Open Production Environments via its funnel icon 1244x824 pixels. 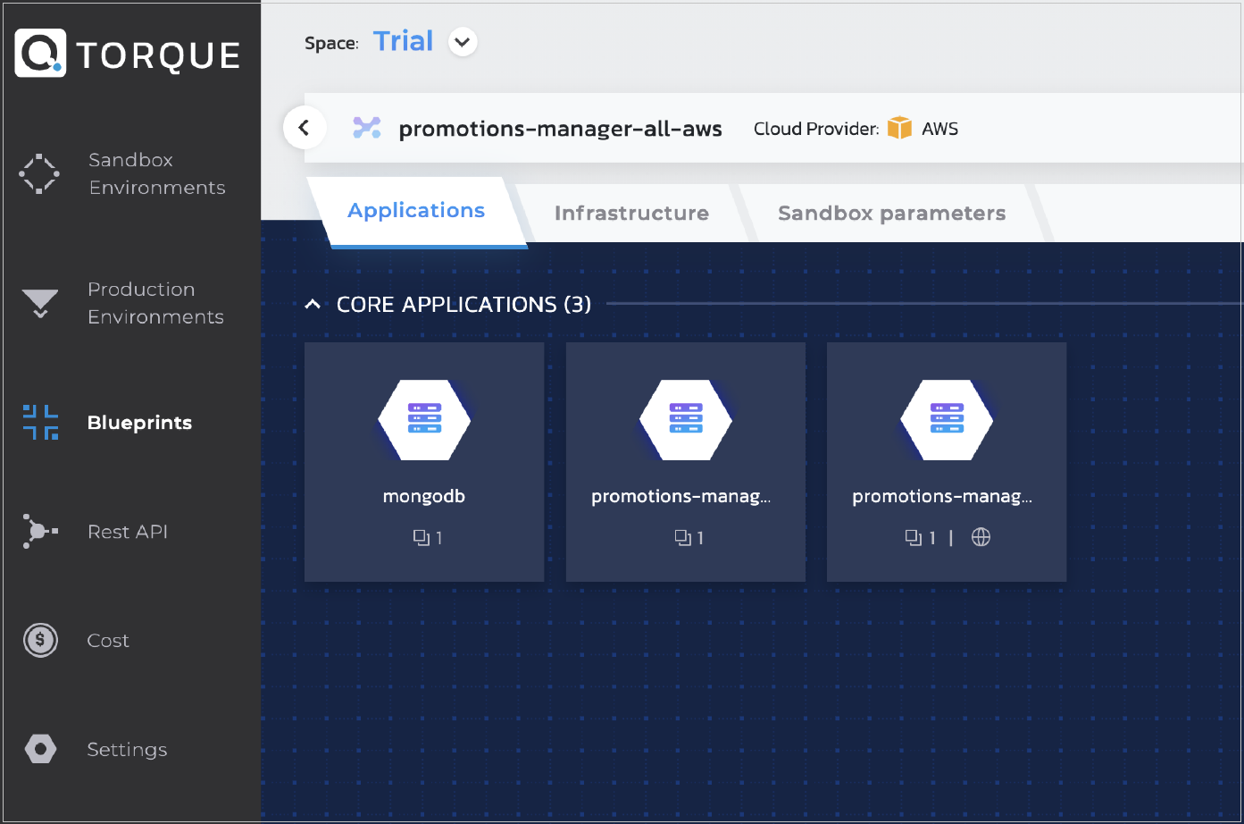[40, 303]
